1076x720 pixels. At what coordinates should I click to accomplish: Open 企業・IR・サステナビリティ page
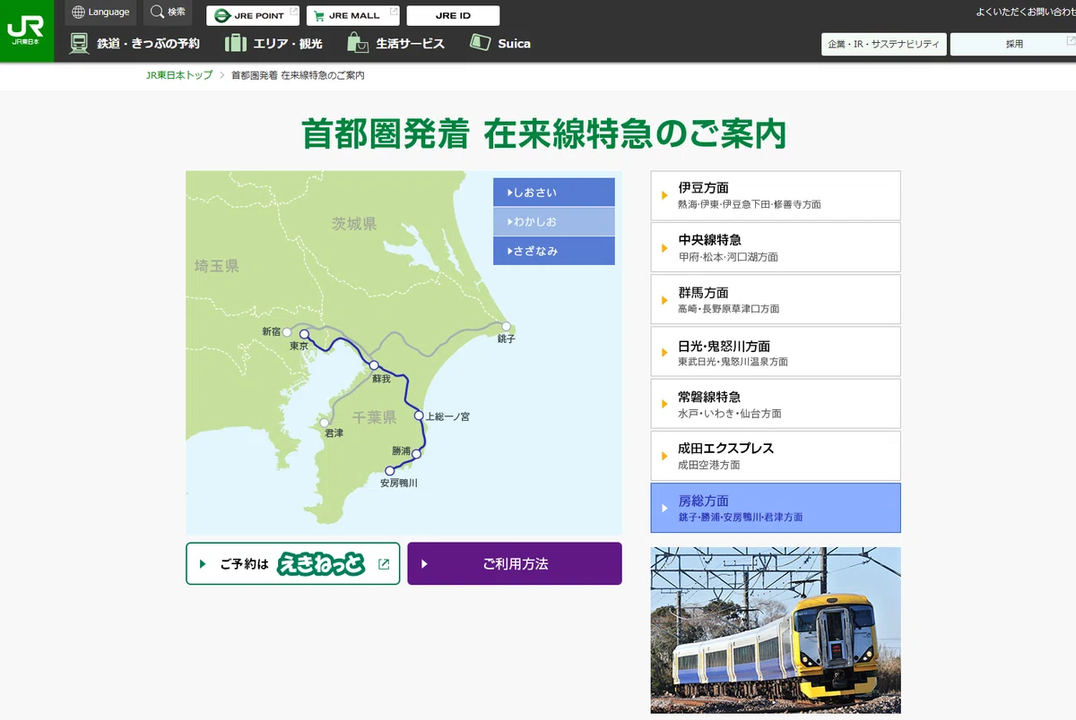coord(884,44)
